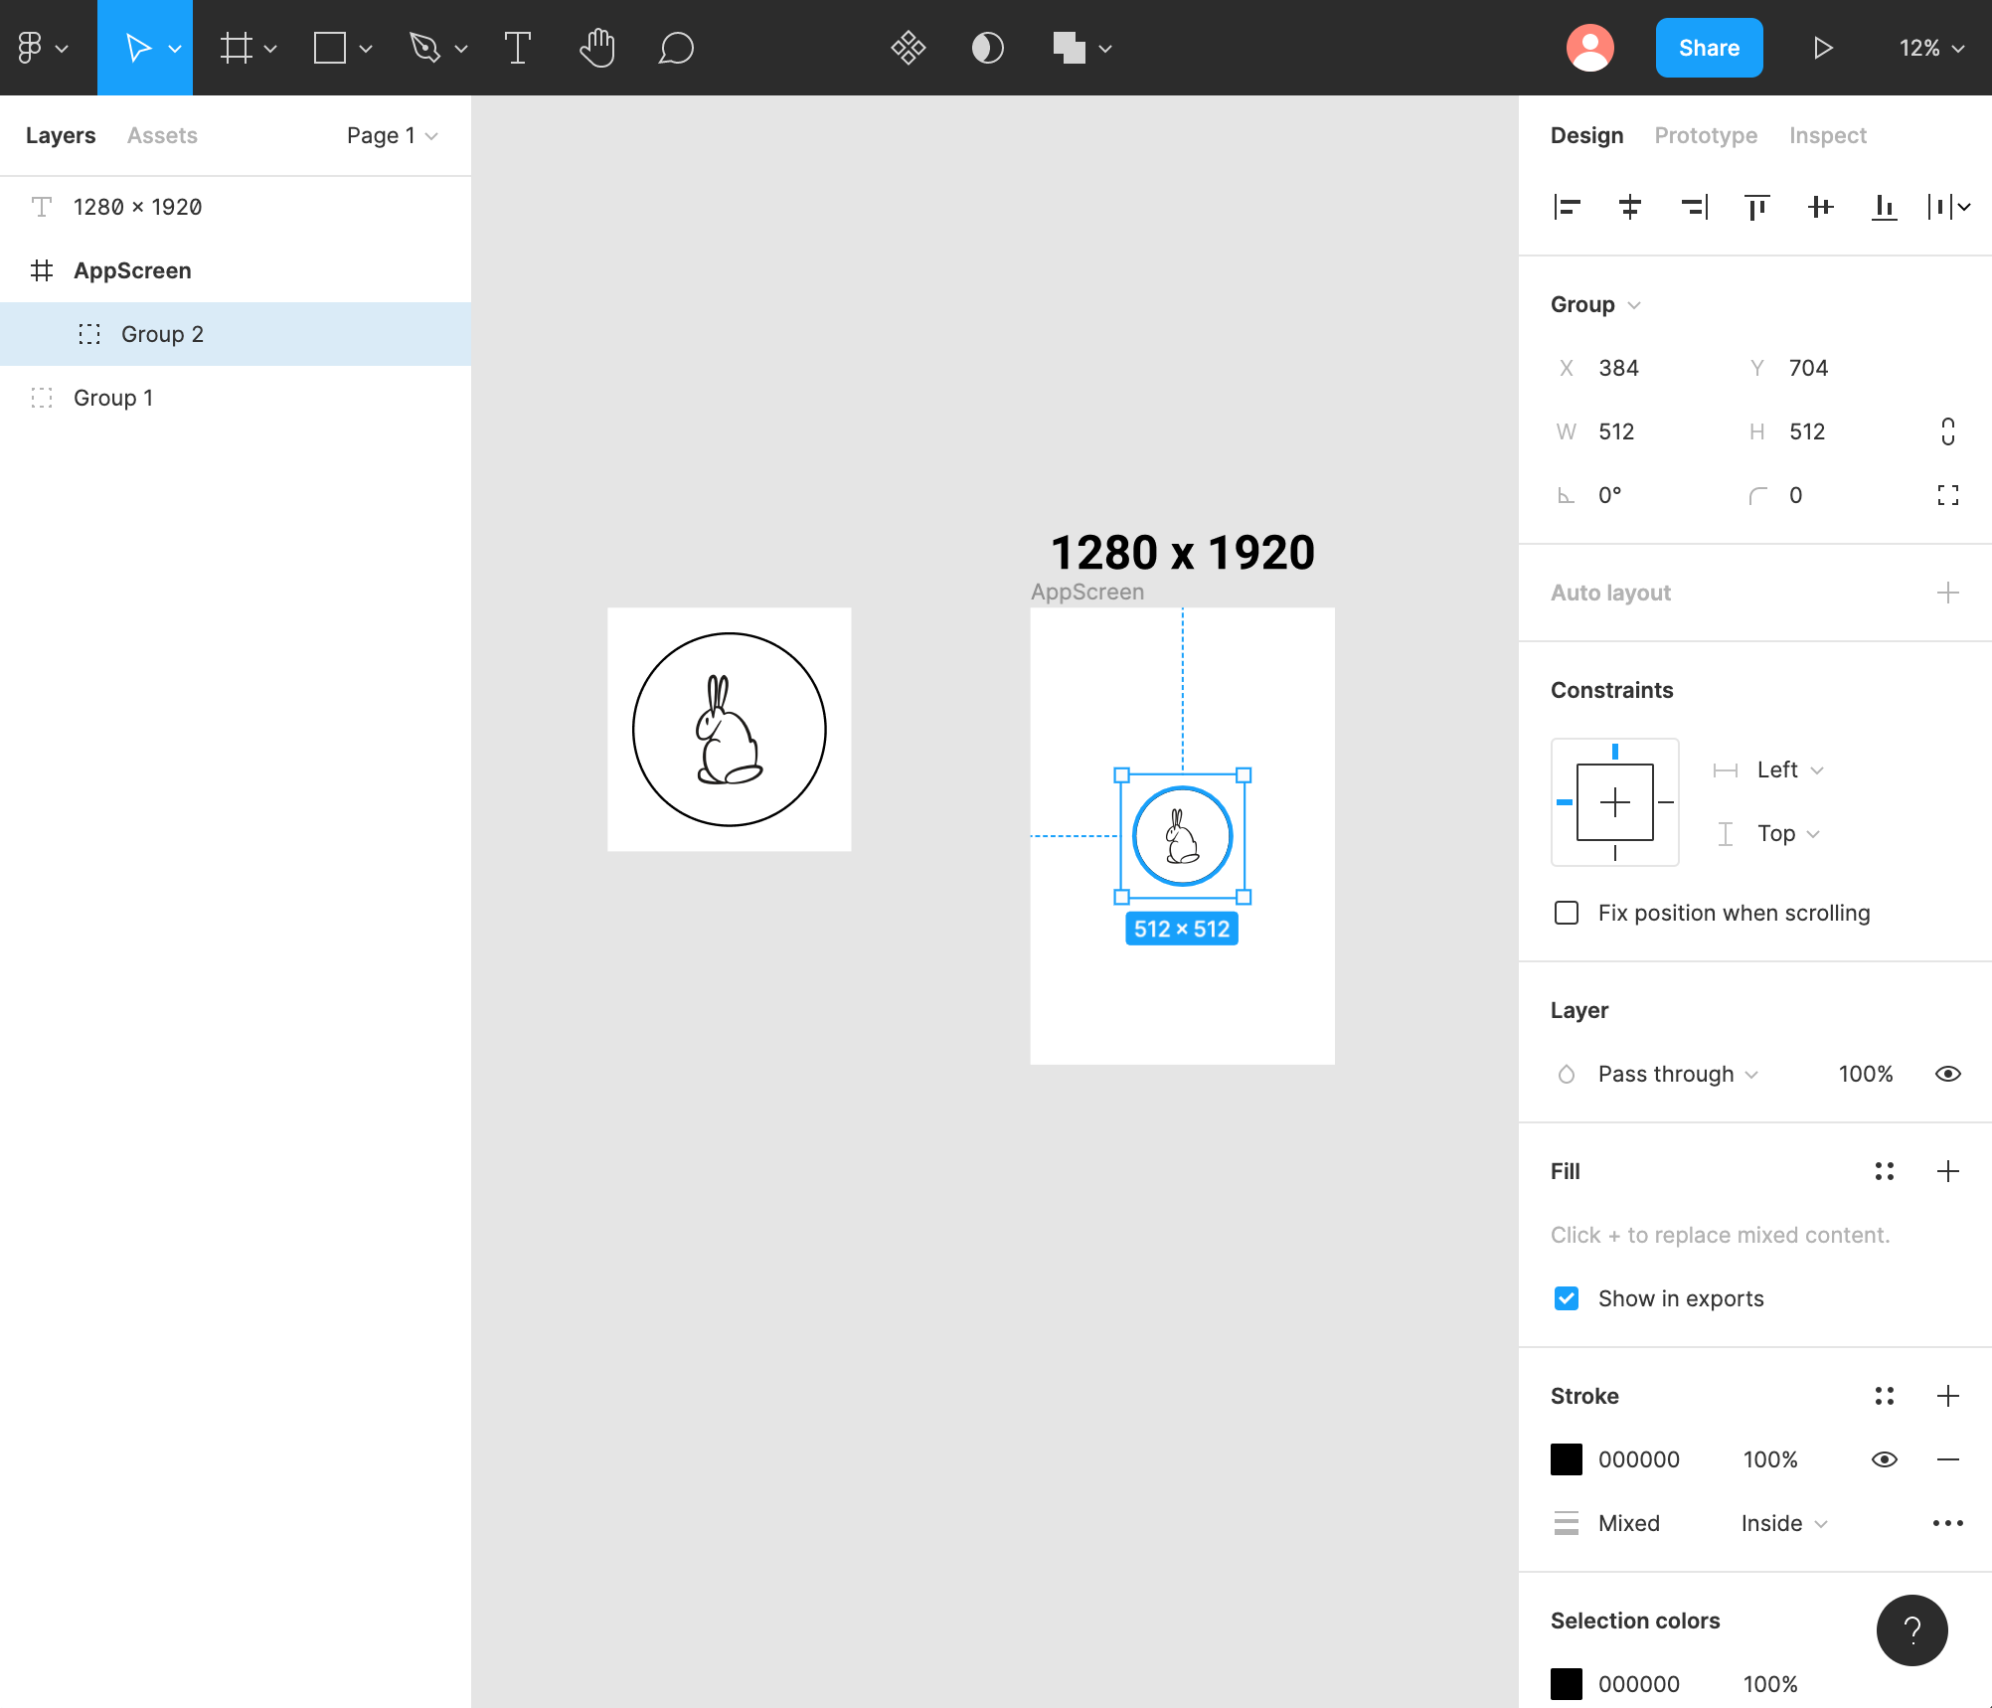Screen dimensions: 1992x1708
Task: Uncheck Show in exports
Action: (x=1567, y=1298)
